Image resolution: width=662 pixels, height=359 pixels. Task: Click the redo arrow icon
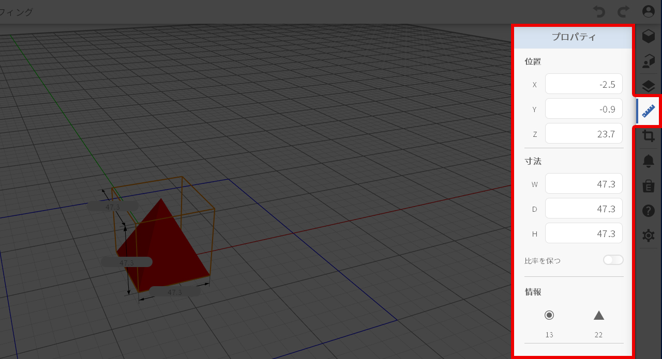point(624,12)
